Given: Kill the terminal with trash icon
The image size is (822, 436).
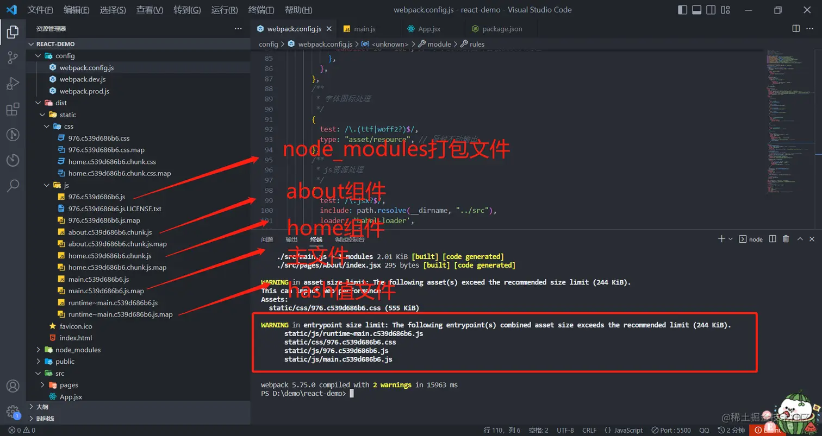Looking at the screenshot, I should click(786, 239).
